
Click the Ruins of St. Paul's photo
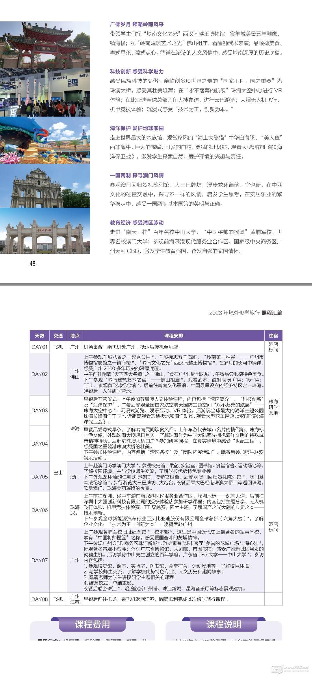click(x=45, y=186)
